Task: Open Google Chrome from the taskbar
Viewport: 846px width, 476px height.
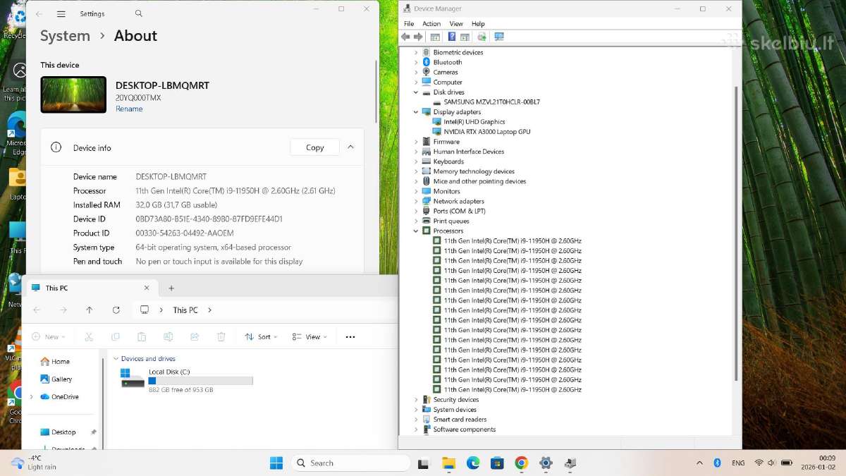Action: pos(522,463)
